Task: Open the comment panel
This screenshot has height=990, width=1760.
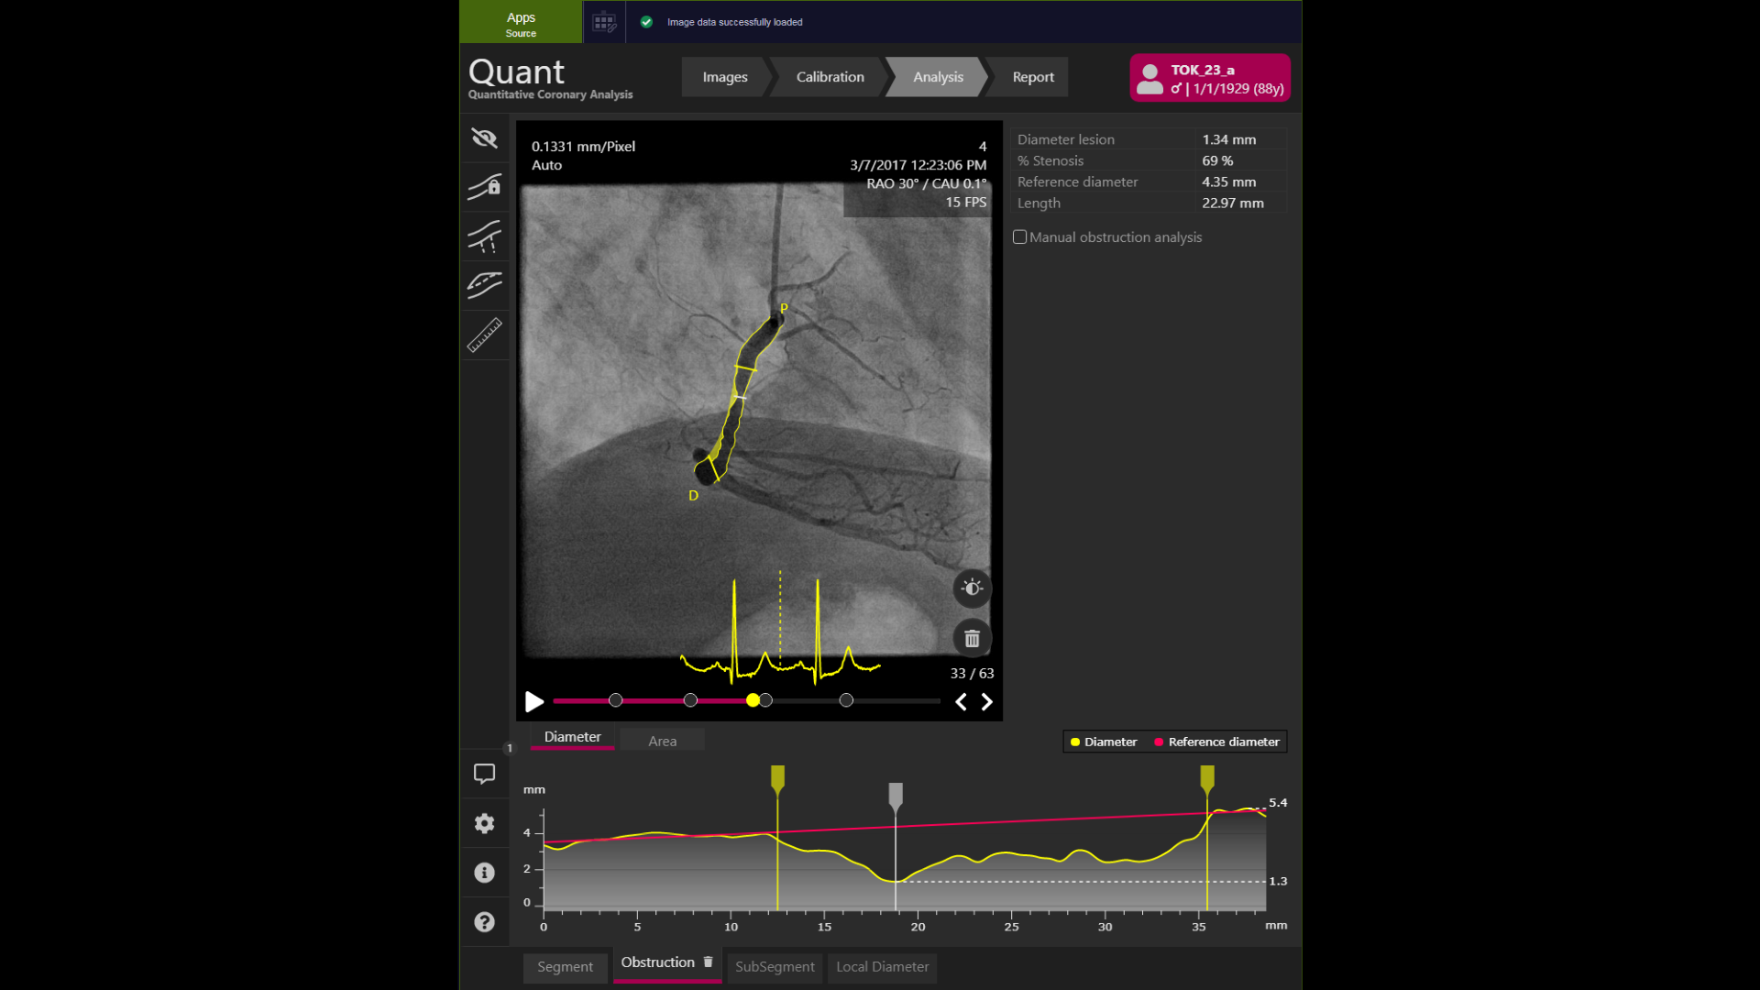Action: [x=484, y=773]
